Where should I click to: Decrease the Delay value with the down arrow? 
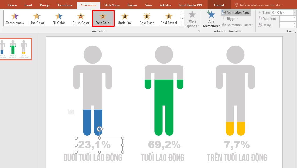[294, 26]
